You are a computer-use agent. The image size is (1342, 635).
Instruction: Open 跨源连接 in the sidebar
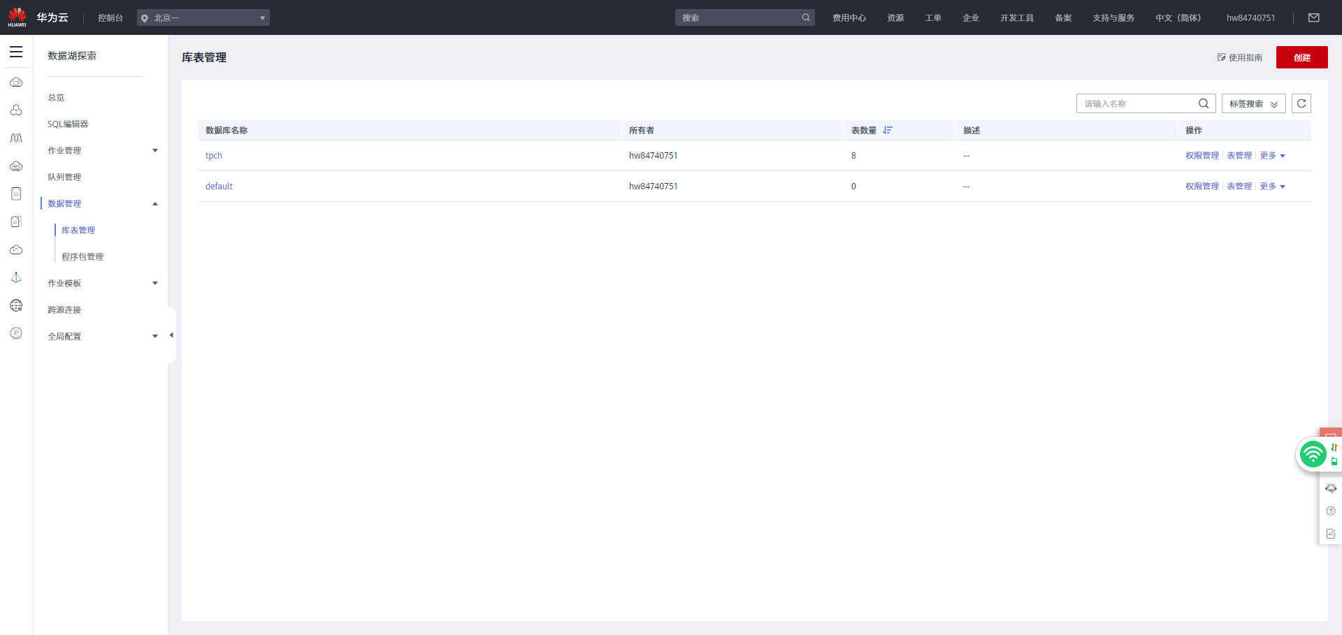tap(64, 310)
